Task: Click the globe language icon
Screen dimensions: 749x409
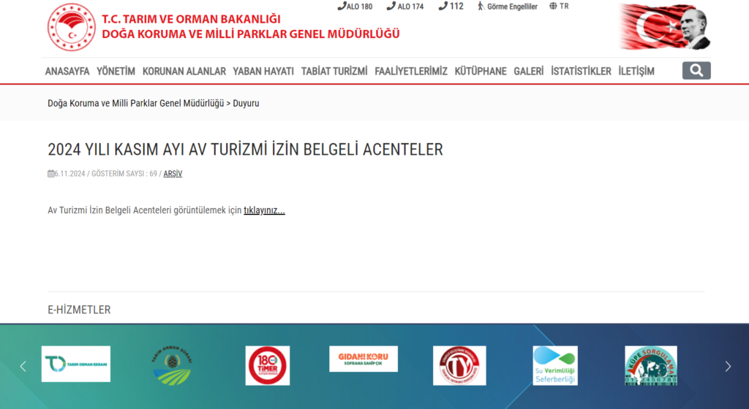Action: point(553,6)
